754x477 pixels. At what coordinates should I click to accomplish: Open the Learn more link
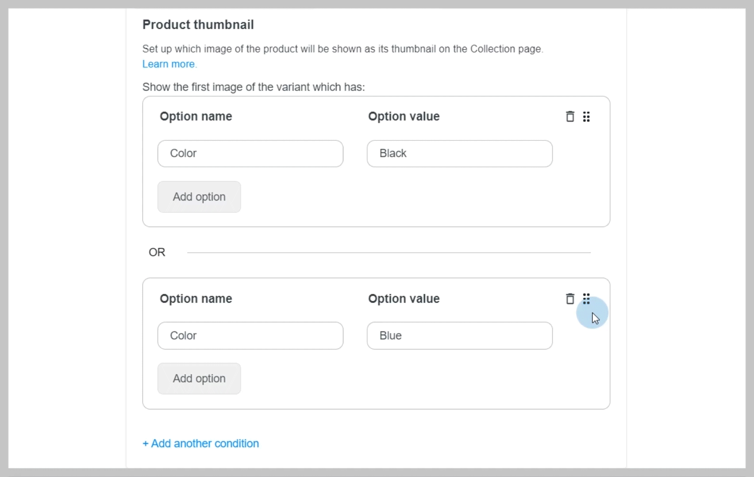169,64
